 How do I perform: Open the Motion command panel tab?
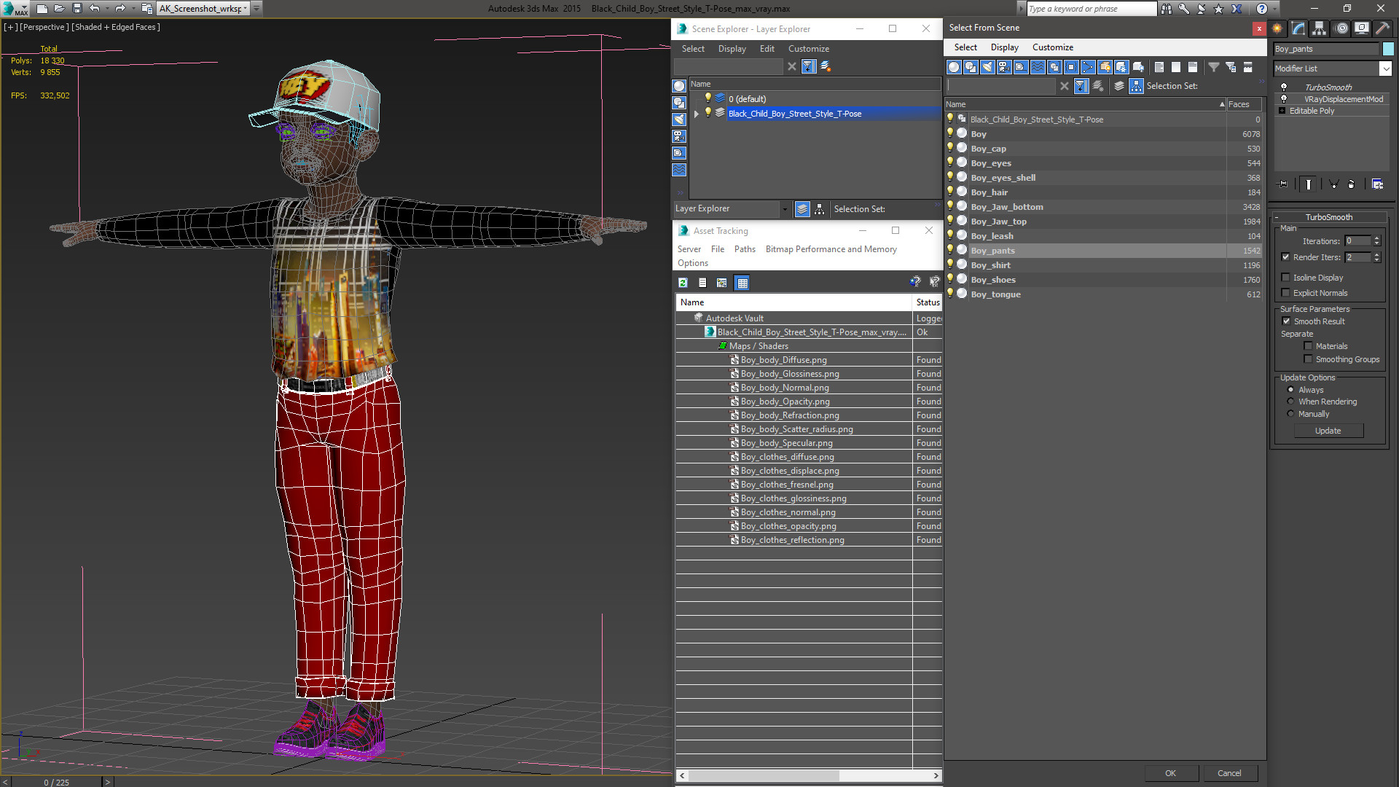(1341, 28)
